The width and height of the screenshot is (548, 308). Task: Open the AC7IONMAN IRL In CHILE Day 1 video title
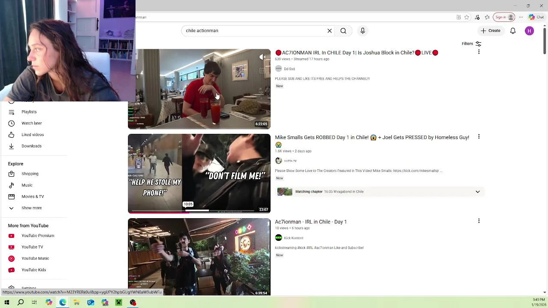(x=357, y=53)
